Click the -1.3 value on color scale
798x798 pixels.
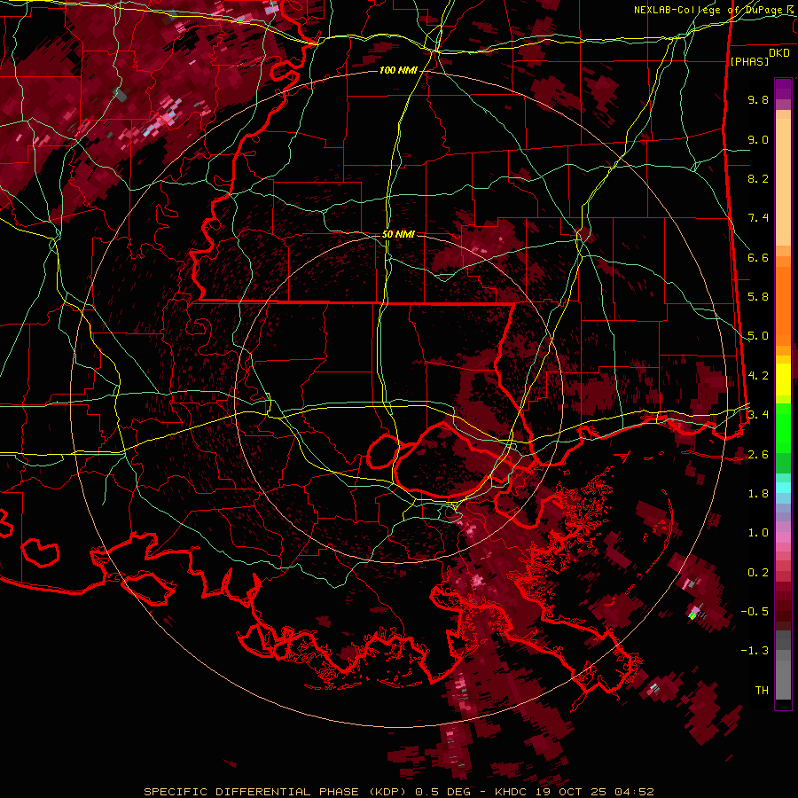[755, 651]
